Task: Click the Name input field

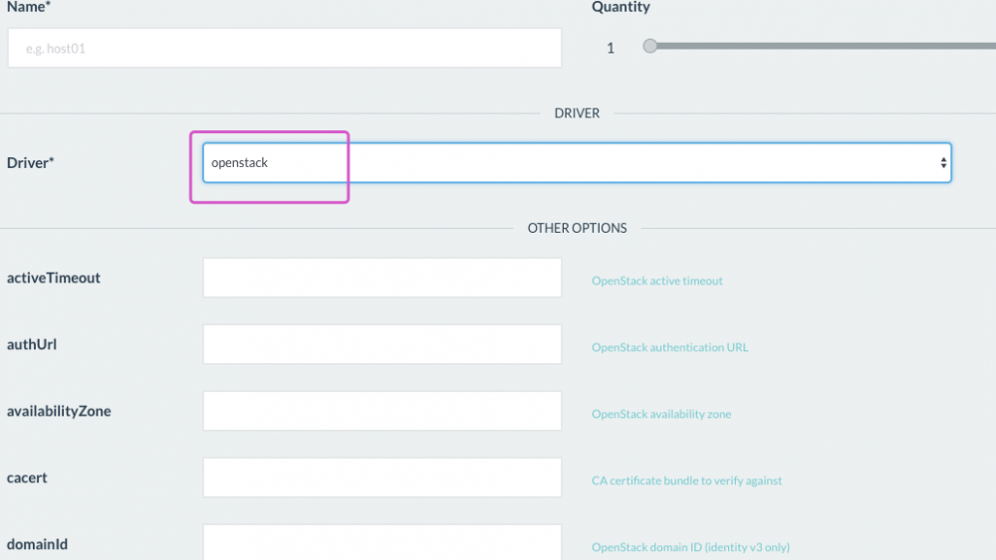Action: [284, 48]
